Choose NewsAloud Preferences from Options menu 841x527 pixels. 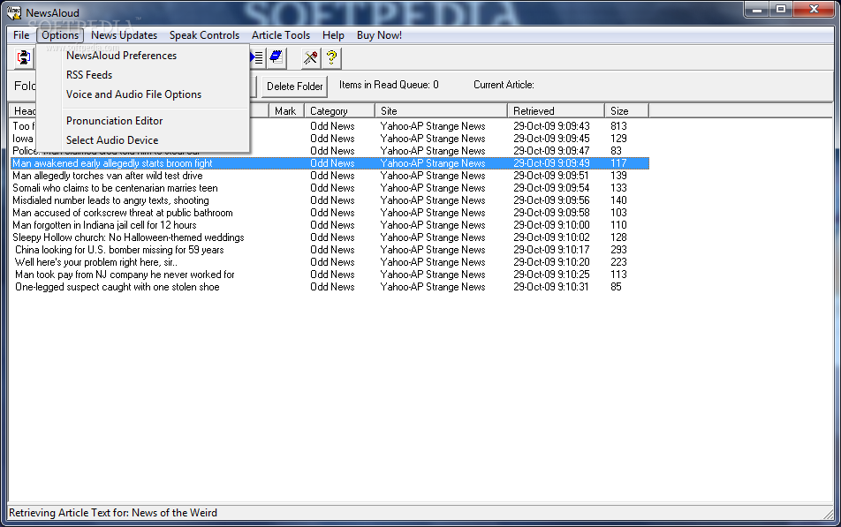143,56
